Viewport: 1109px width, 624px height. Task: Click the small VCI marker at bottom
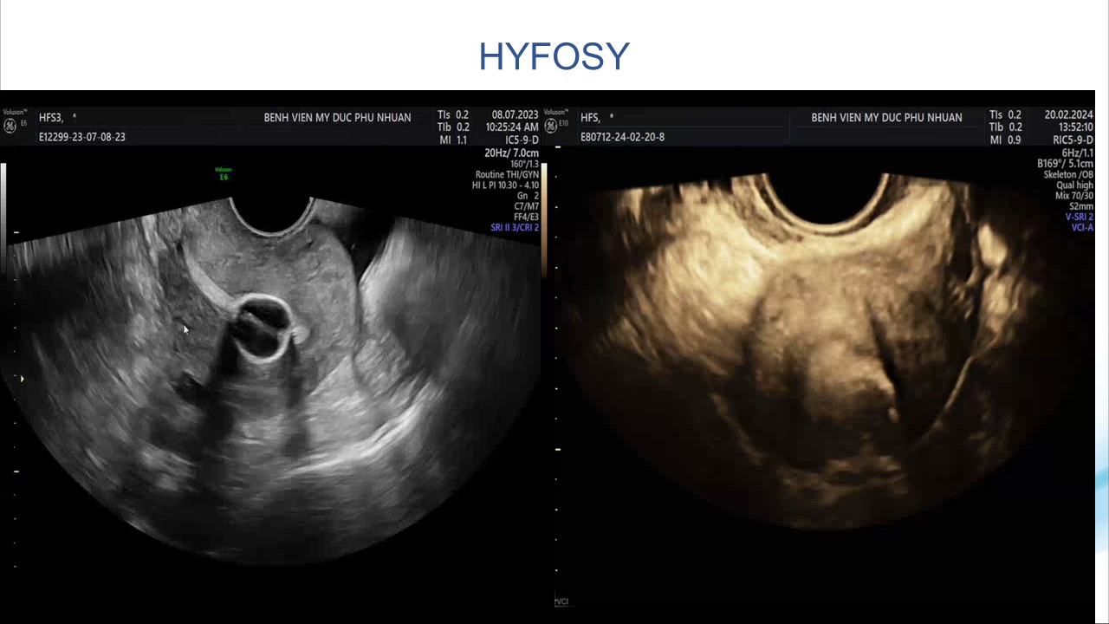click(x=561, y=601)
